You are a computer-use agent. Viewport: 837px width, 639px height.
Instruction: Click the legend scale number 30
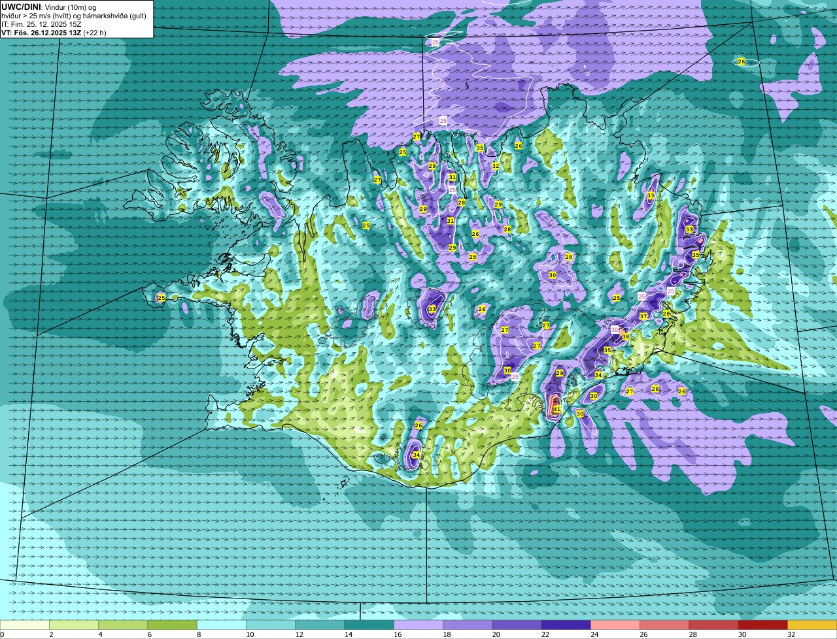point(742,634)
